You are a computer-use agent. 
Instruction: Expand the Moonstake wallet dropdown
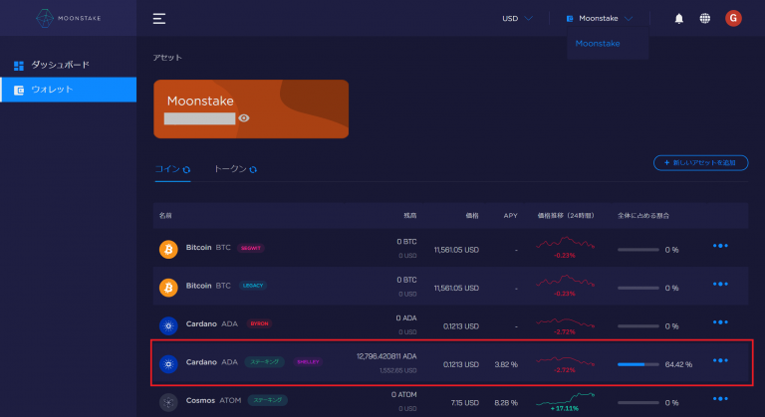[600, 19]
